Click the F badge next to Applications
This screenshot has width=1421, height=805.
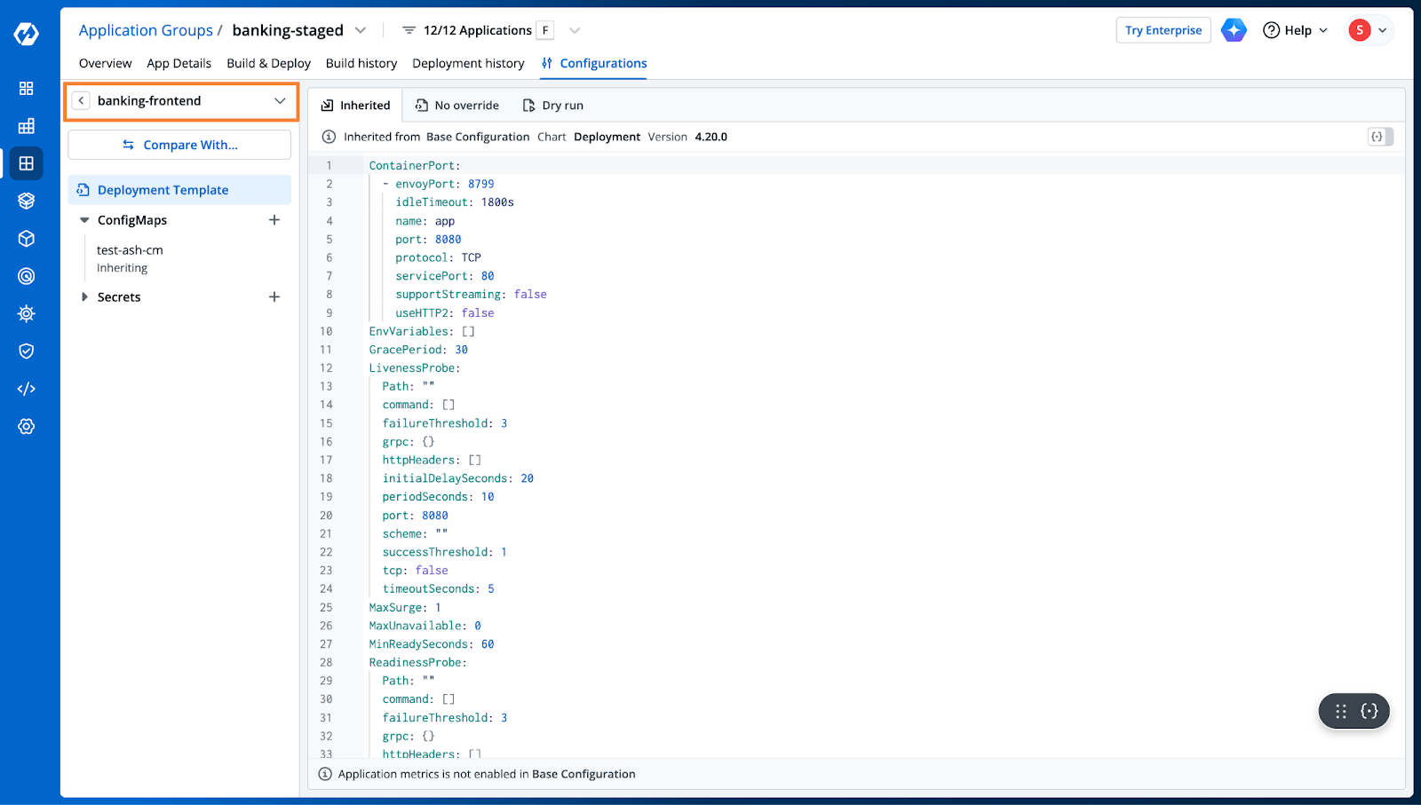[x=545, y=30]
